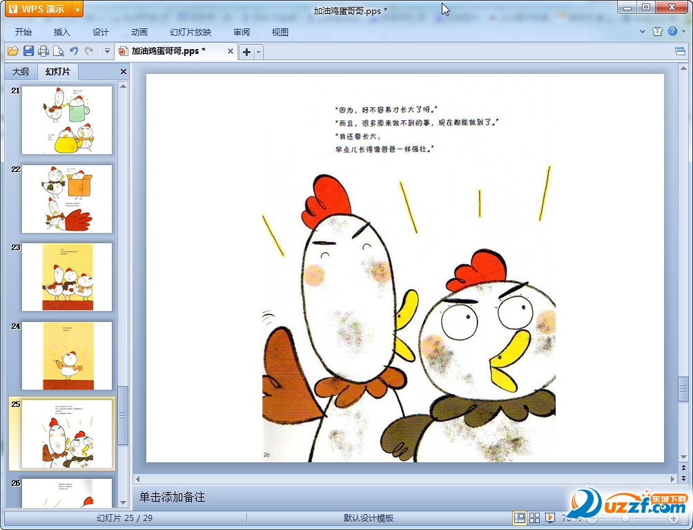This screenshot has width=693, height=530.
Task: Switch to the 大纲 outline tab
Action: [x=20, y=71]
